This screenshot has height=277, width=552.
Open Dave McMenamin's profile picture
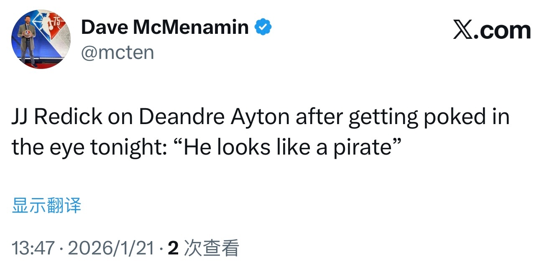[x=41, y=40]
